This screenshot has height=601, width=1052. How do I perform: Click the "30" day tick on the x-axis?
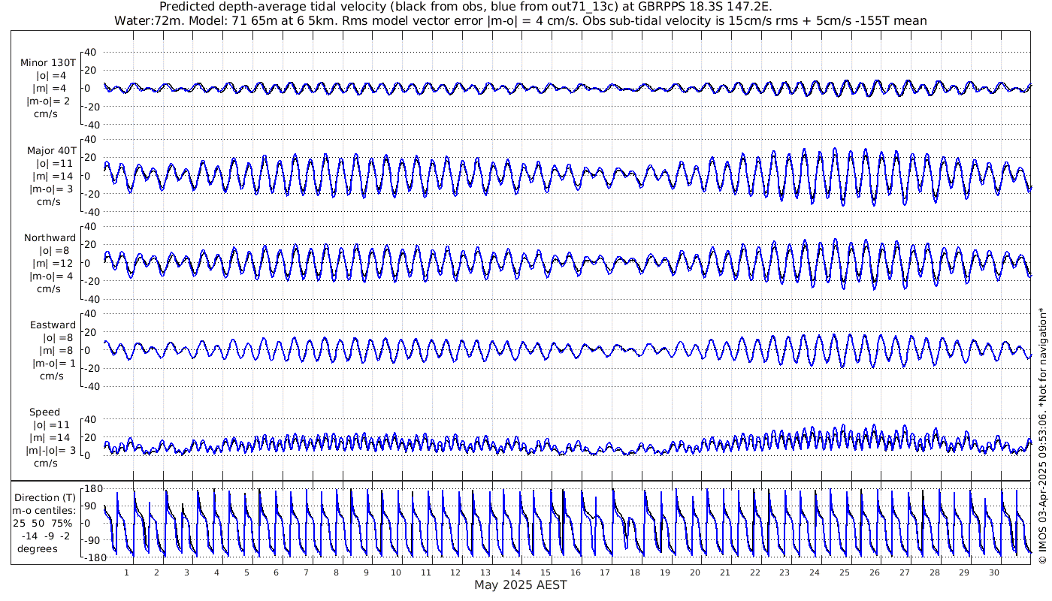[x=995, y=572]
